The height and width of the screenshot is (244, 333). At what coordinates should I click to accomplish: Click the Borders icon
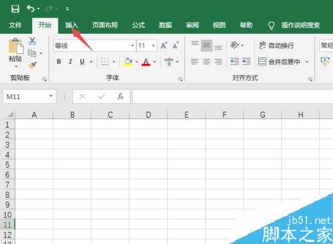[105, 61]
